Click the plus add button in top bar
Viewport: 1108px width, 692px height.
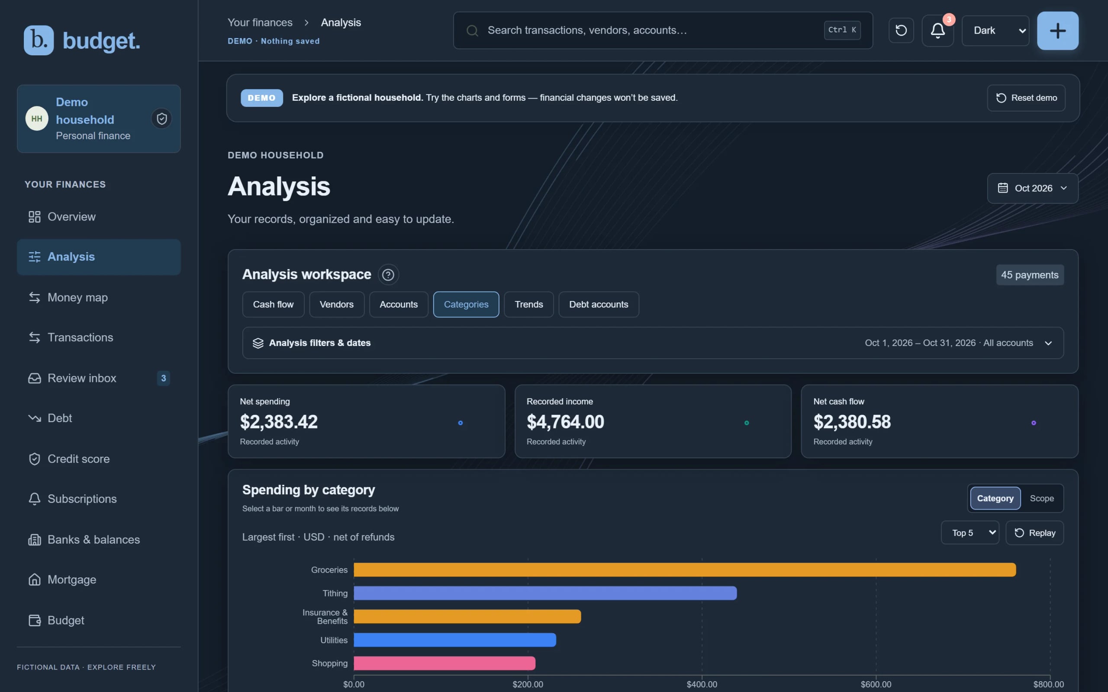pyautogui.click(x=1058, y=31)
